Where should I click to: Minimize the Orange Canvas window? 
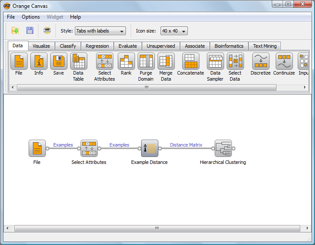pos(277,4)
